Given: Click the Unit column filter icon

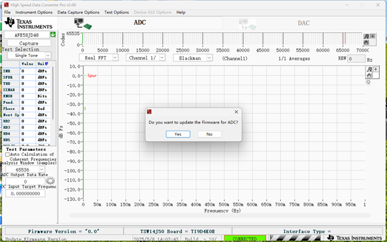Looking at the screenshot, I should [x=47, y=64].
